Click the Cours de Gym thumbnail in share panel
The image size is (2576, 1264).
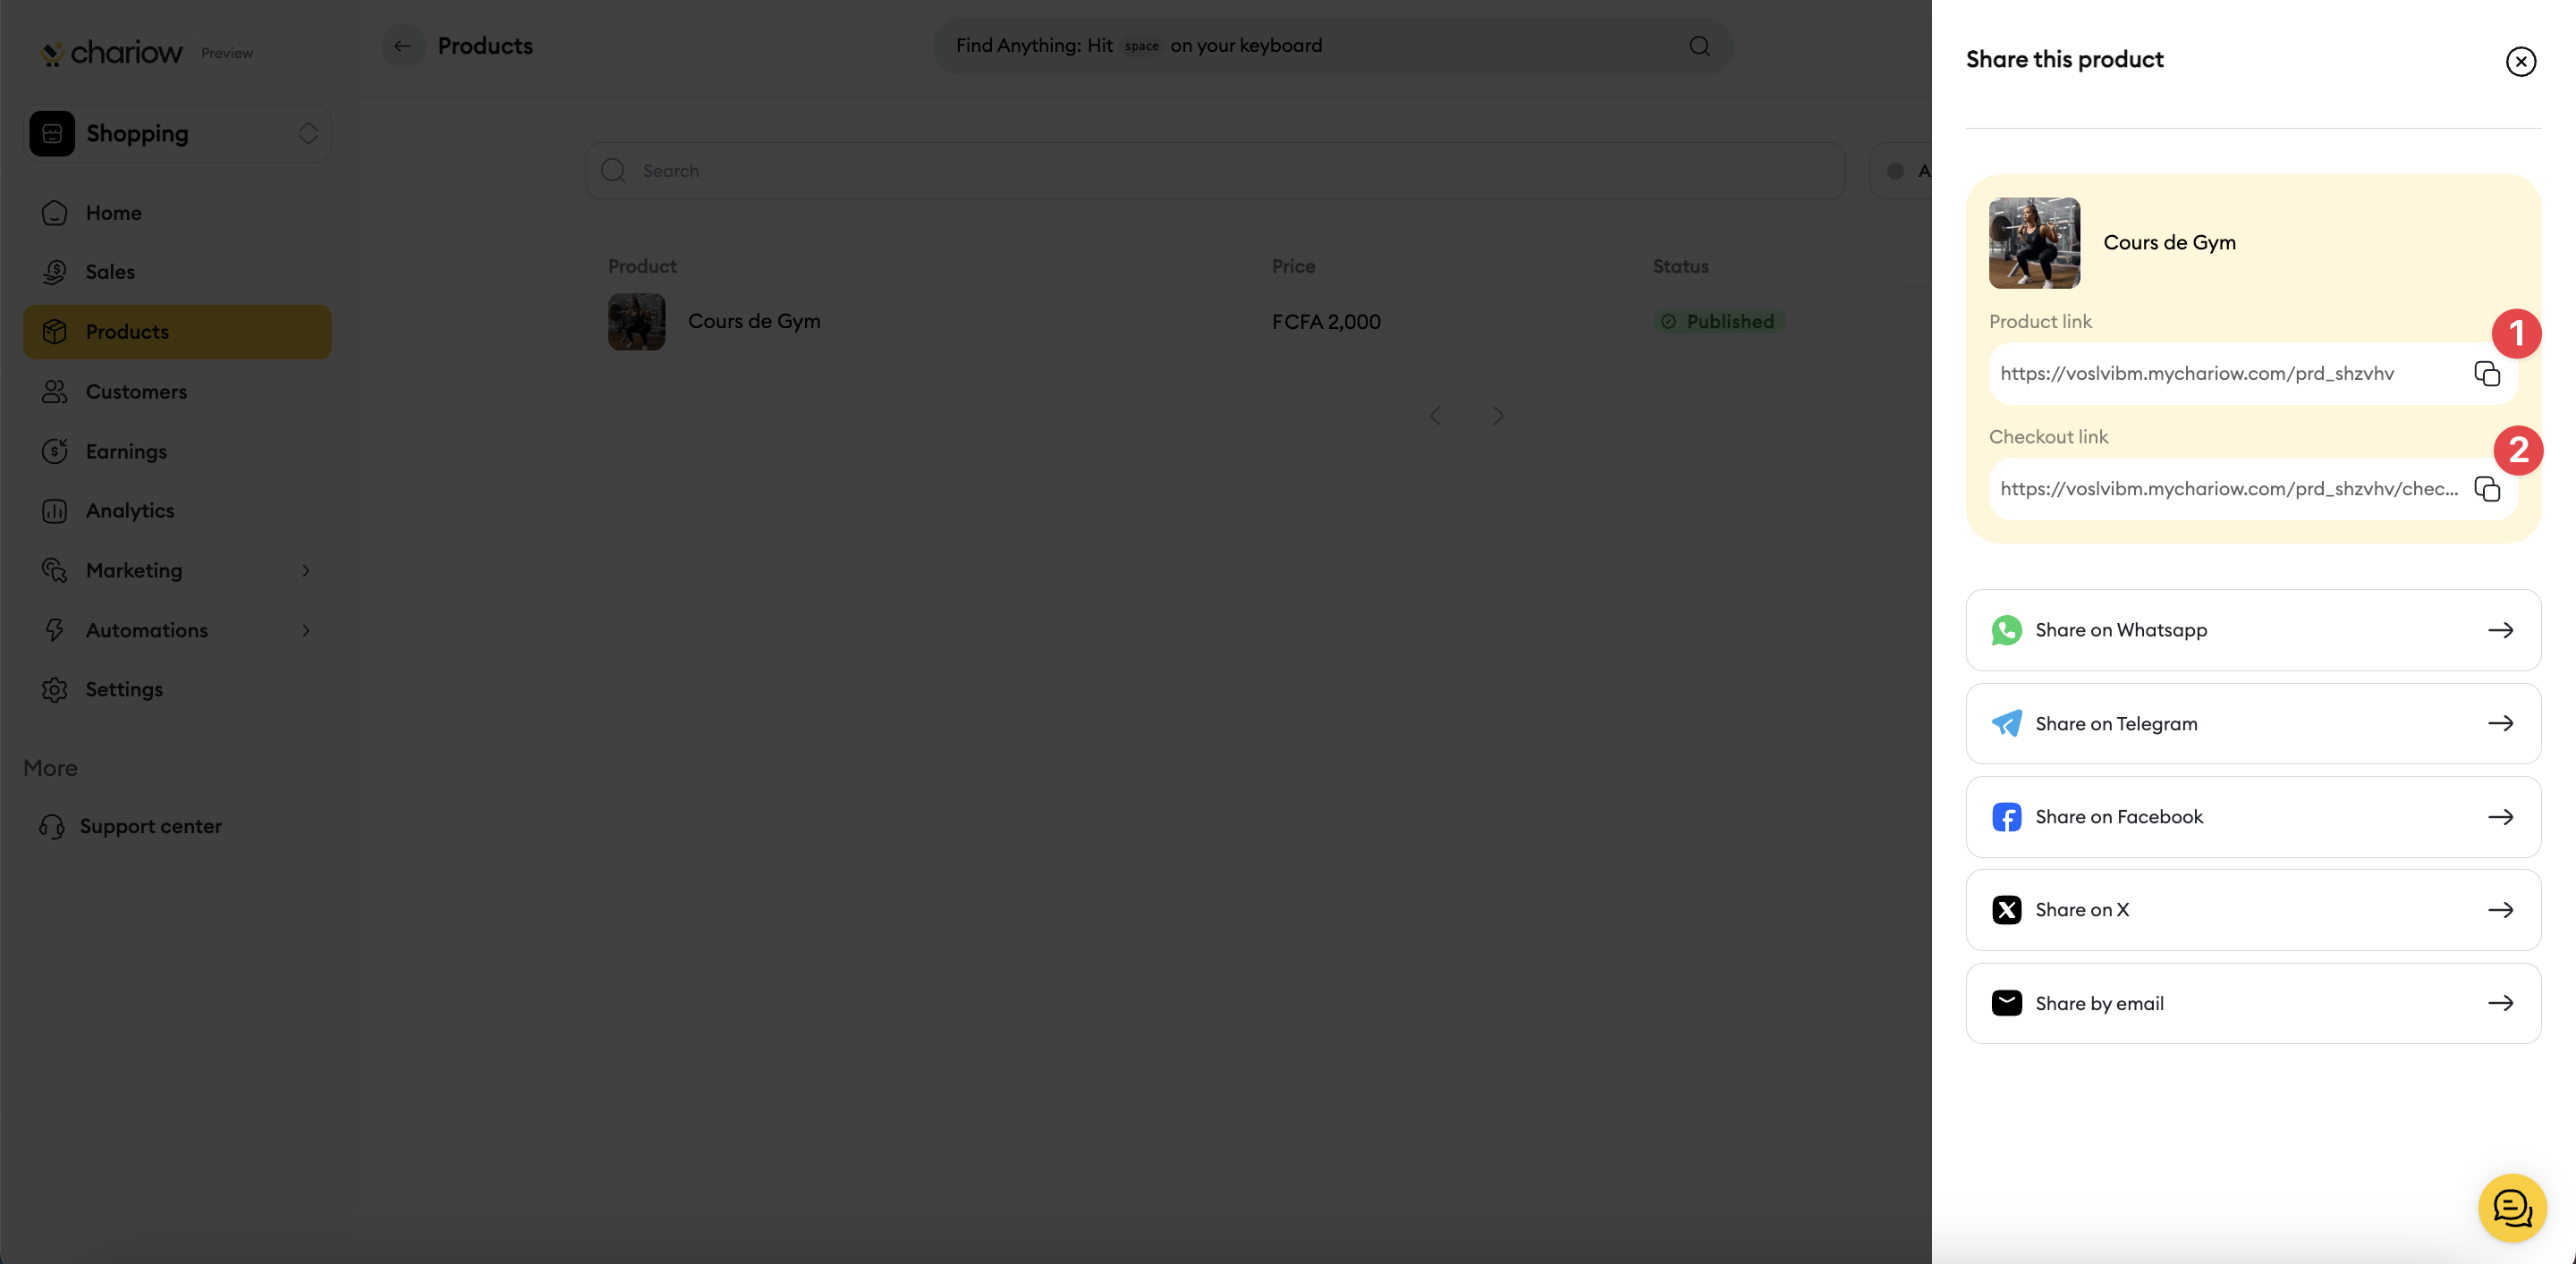[x=2034, y=243]
